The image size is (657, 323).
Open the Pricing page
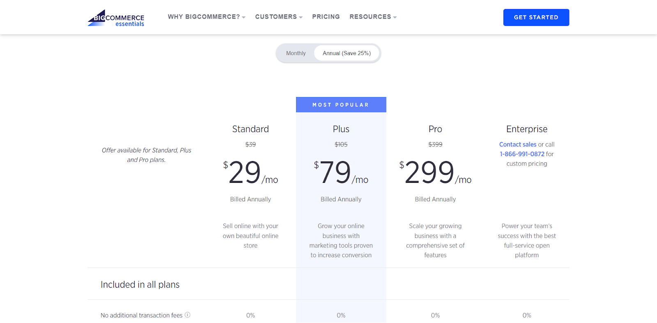click(x=326, y=17)
